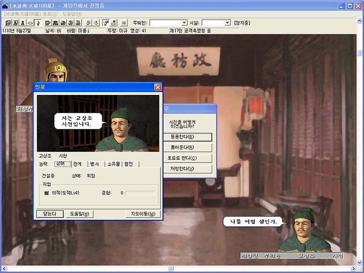Click the house toolbar icon
Screen dimensions: 364x273
point(63,23)
